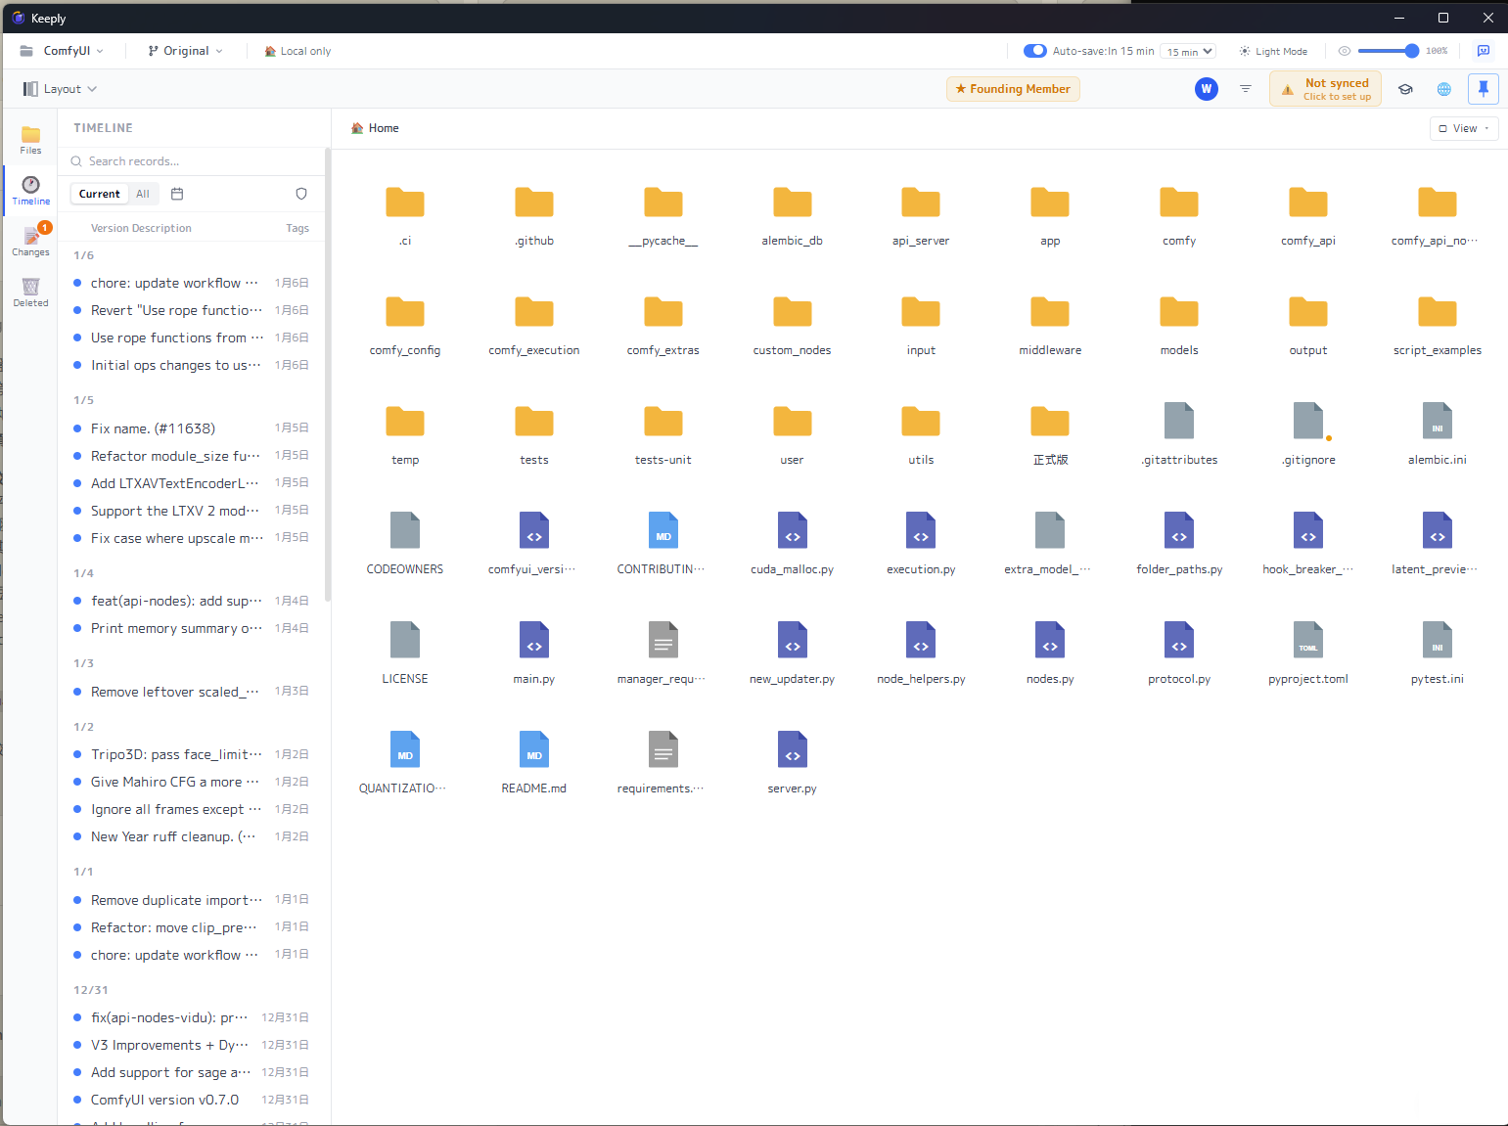Select 'Support the LTXV 2 mod…' record
This screenshot has height=1126, width=1508.
pos(192,511)
